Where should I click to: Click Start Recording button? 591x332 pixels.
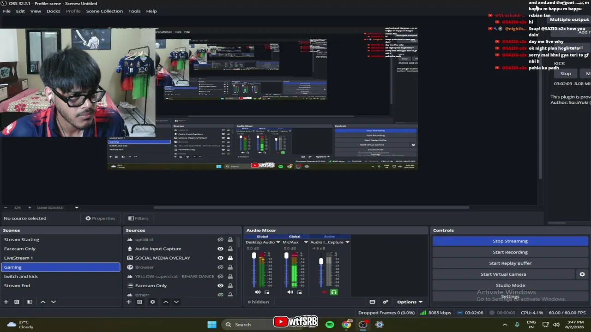click(510, 252)
